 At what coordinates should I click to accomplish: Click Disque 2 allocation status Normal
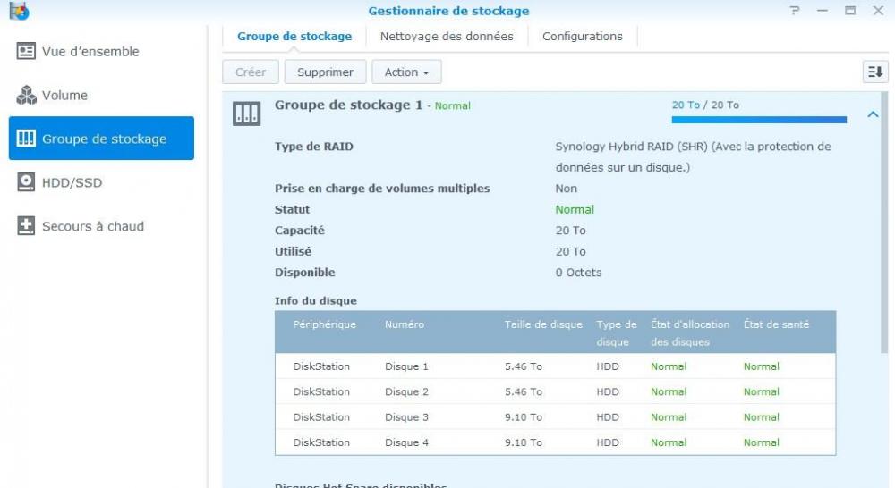coord(669,391)
